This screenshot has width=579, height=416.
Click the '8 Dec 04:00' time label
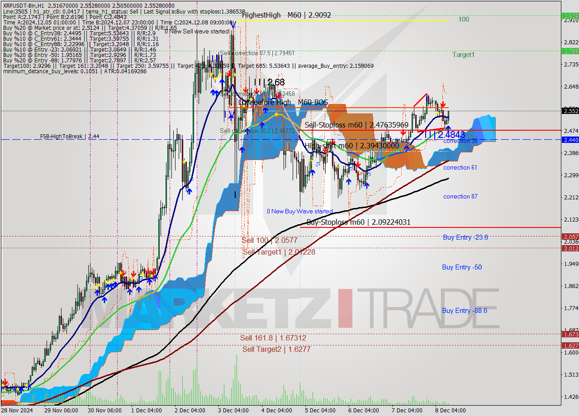pyautogui.click(x=450, y=410)
